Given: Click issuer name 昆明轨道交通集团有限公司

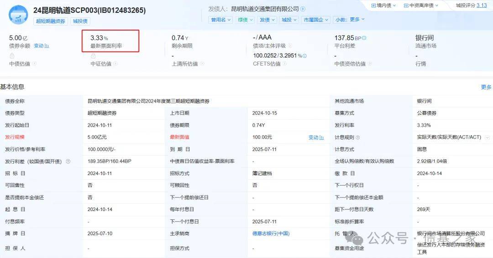Looking at the screenshot, I should pos(265,9).
